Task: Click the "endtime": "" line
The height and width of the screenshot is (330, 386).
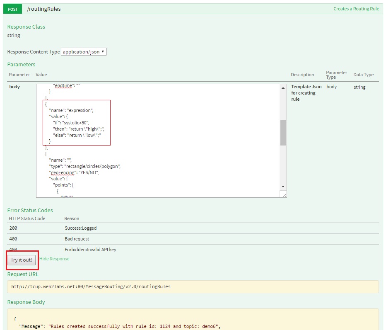Action: click(66, 86)
